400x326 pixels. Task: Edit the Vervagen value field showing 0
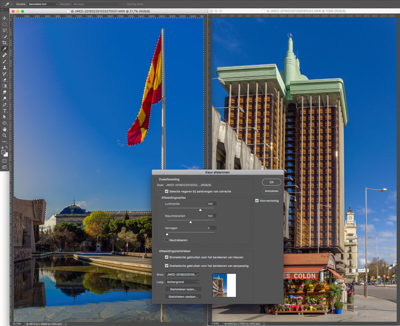click(x=211, y=228)
